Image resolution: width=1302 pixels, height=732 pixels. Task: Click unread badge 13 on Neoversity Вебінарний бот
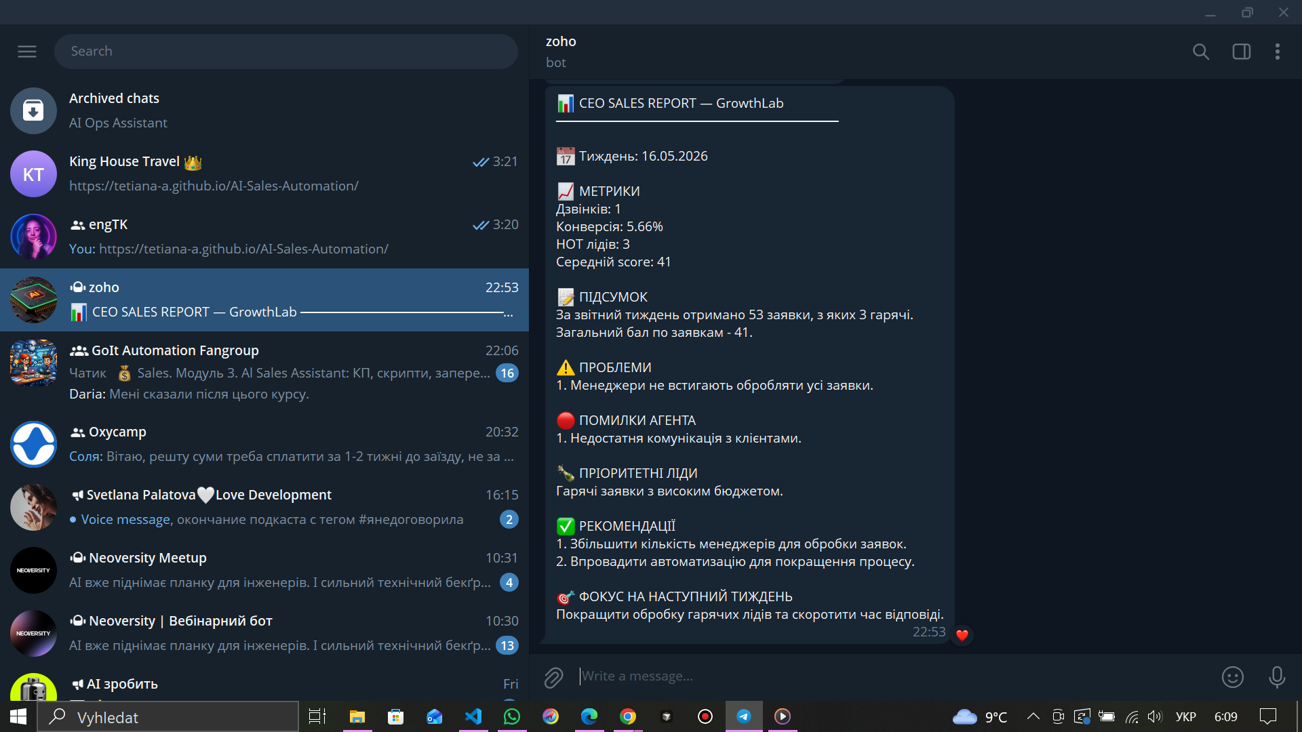507,646
